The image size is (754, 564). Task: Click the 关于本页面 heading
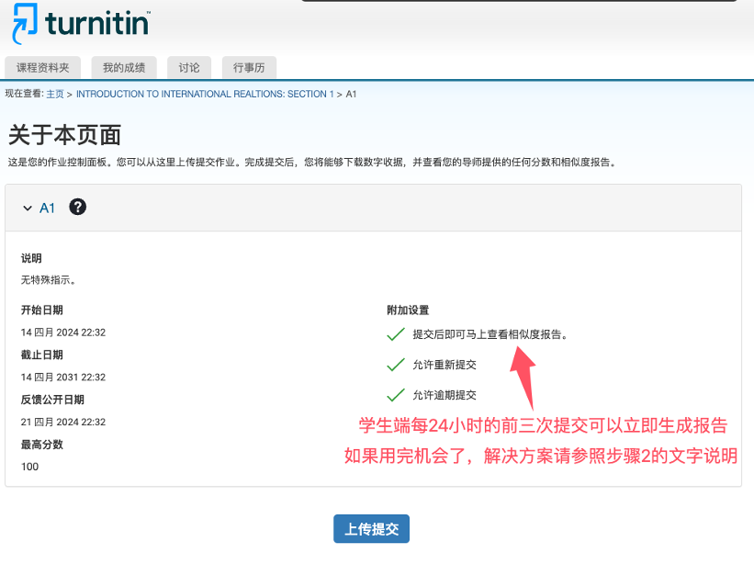point(64,135)
